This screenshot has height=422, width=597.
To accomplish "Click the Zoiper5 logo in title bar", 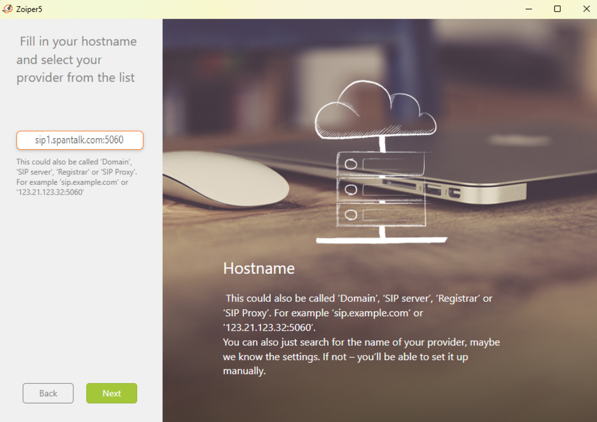I will click(x=7, y=9).
